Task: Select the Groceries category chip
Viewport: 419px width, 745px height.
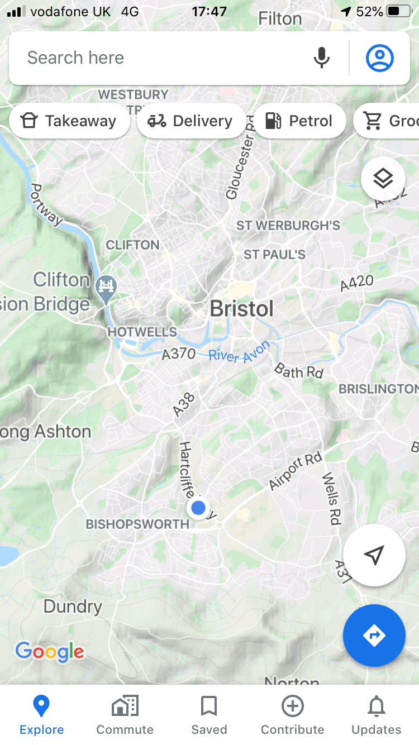Action: click(x=387, y=121)
